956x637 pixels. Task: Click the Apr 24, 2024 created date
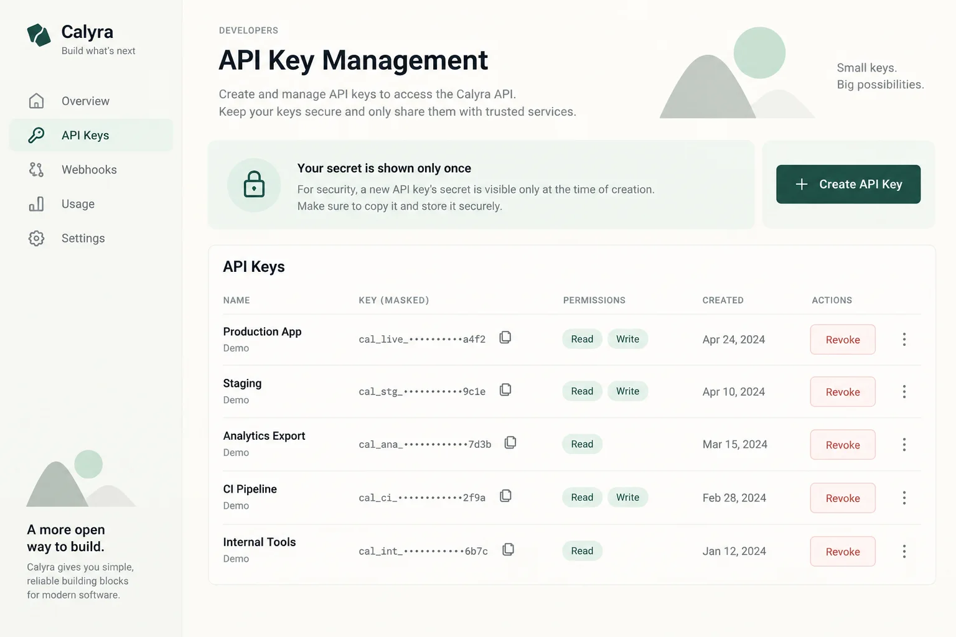734,340
